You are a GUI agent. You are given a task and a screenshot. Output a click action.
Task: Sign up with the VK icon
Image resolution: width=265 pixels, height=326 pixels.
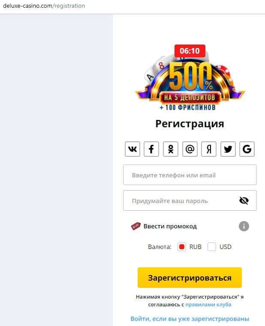pyautogui.click(x=132, y=149)
